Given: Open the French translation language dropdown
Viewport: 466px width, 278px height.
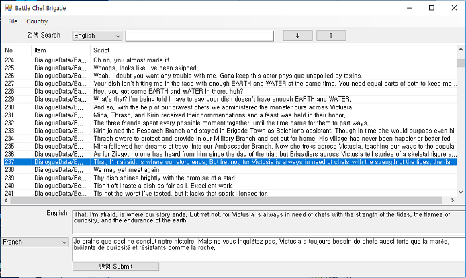Looking at the screenshot, I should point(35,242).
